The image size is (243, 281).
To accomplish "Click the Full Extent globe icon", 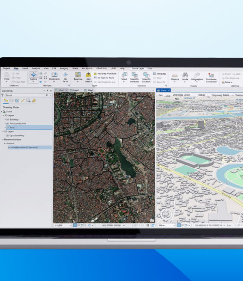I will pos(41,73).
